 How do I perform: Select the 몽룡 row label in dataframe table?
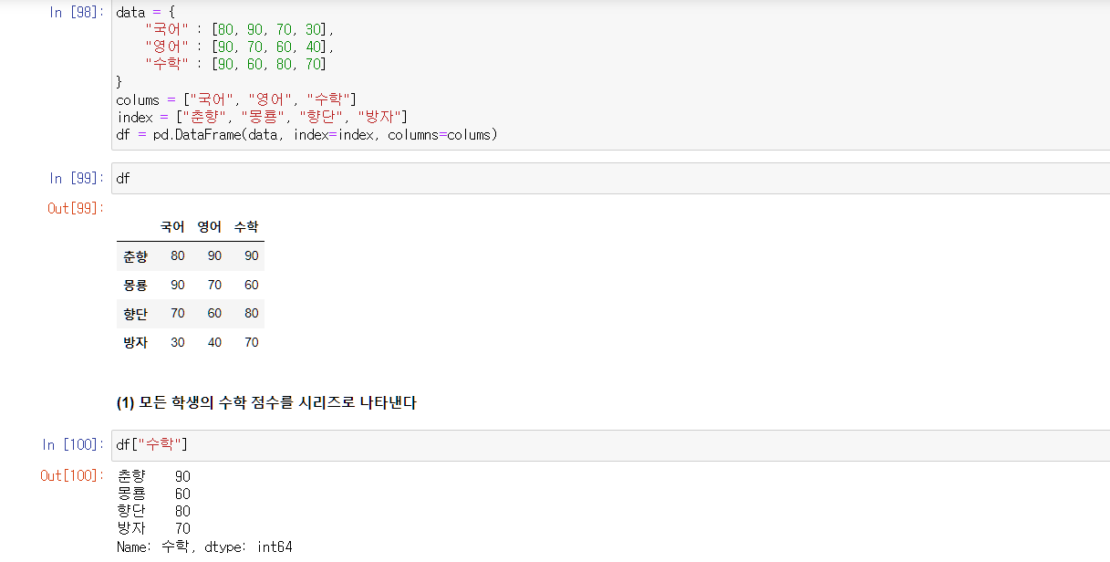click(135, 286)
